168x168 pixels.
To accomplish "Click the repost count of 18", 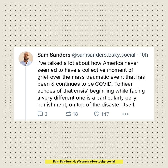I will pyautogui.click(x=75, y=114).
